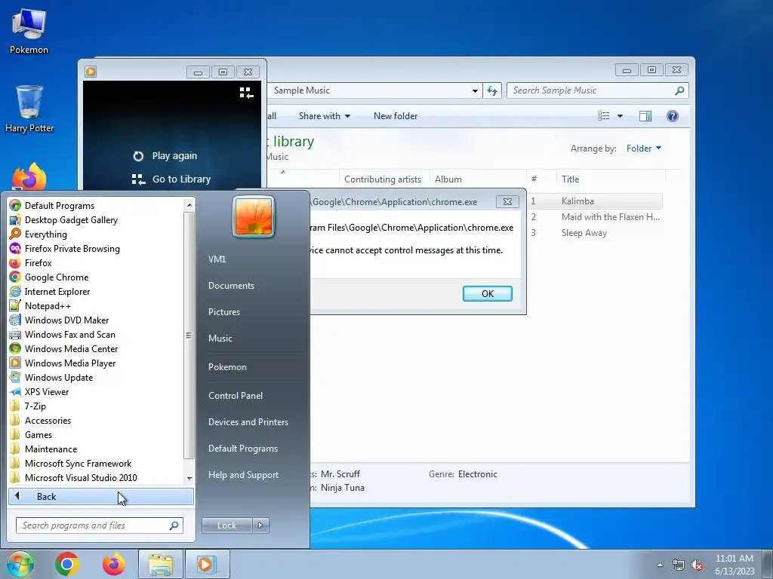Sort by Contributing artists column header

[x=383, y=179]
